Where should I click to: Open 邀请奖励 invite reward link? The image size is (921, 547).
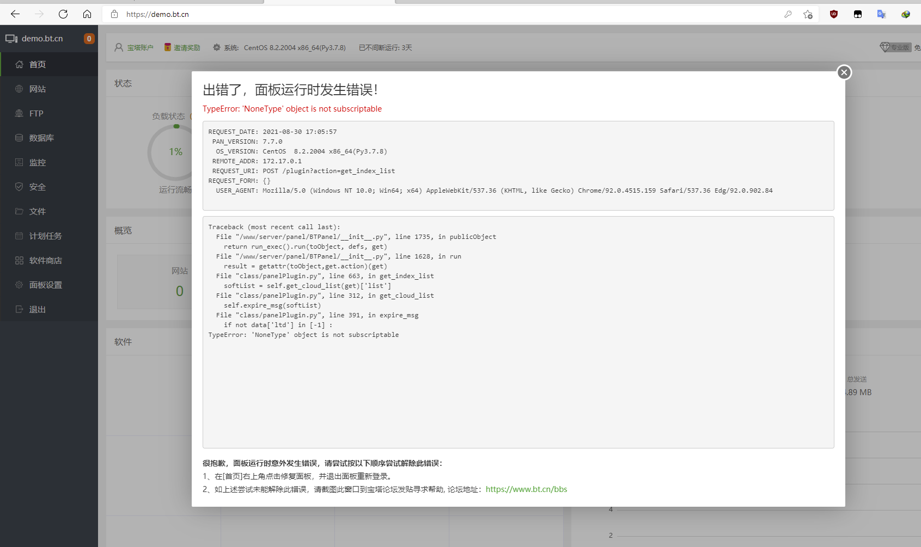point(187,48)
